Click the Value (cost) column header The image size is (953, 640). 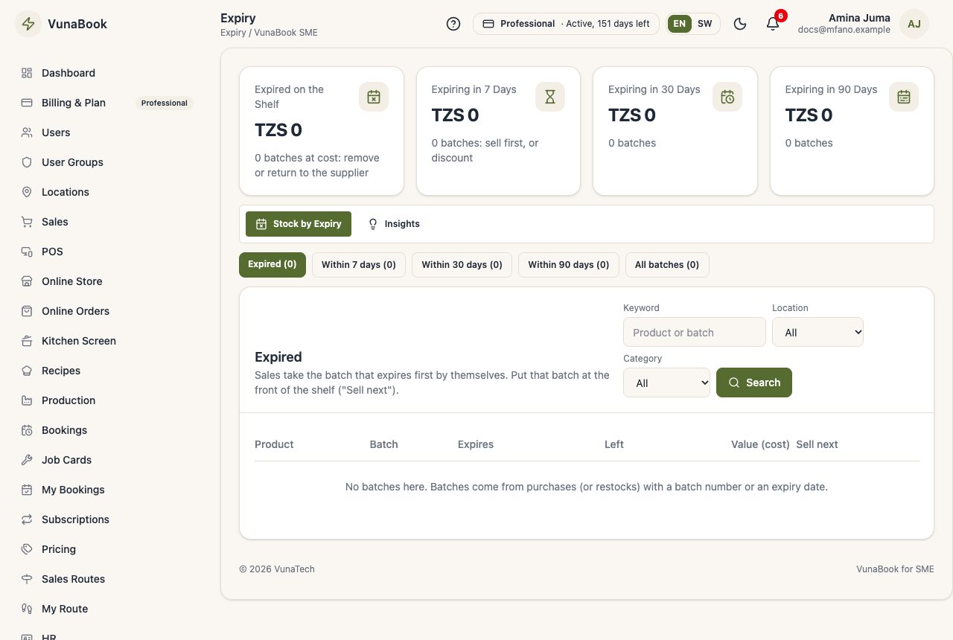pyautogui.click(x=760, y=444)
